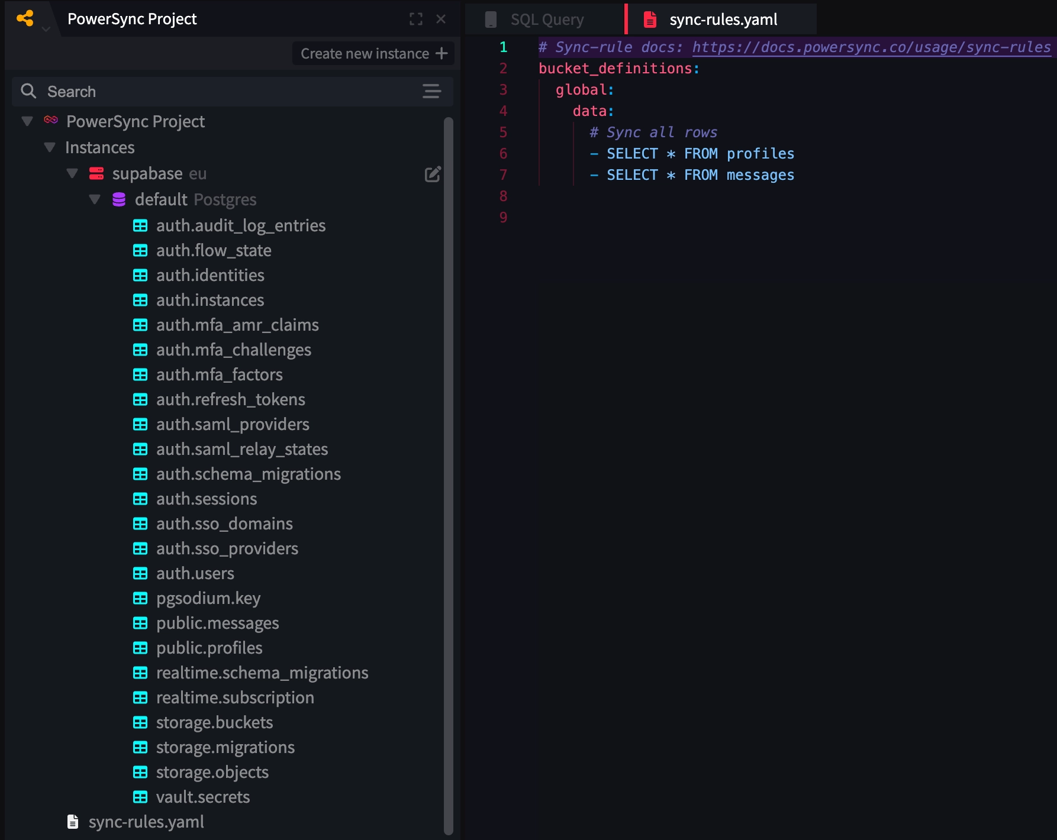Select auth.mfa_amr_claims table icon

coord(140,325)
